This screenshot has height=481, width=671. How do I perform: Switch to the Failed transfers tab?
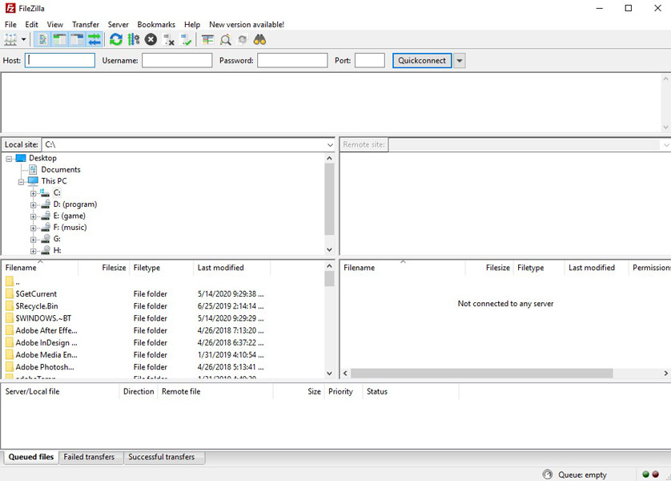pyautogui.click(x=89, y=457)
